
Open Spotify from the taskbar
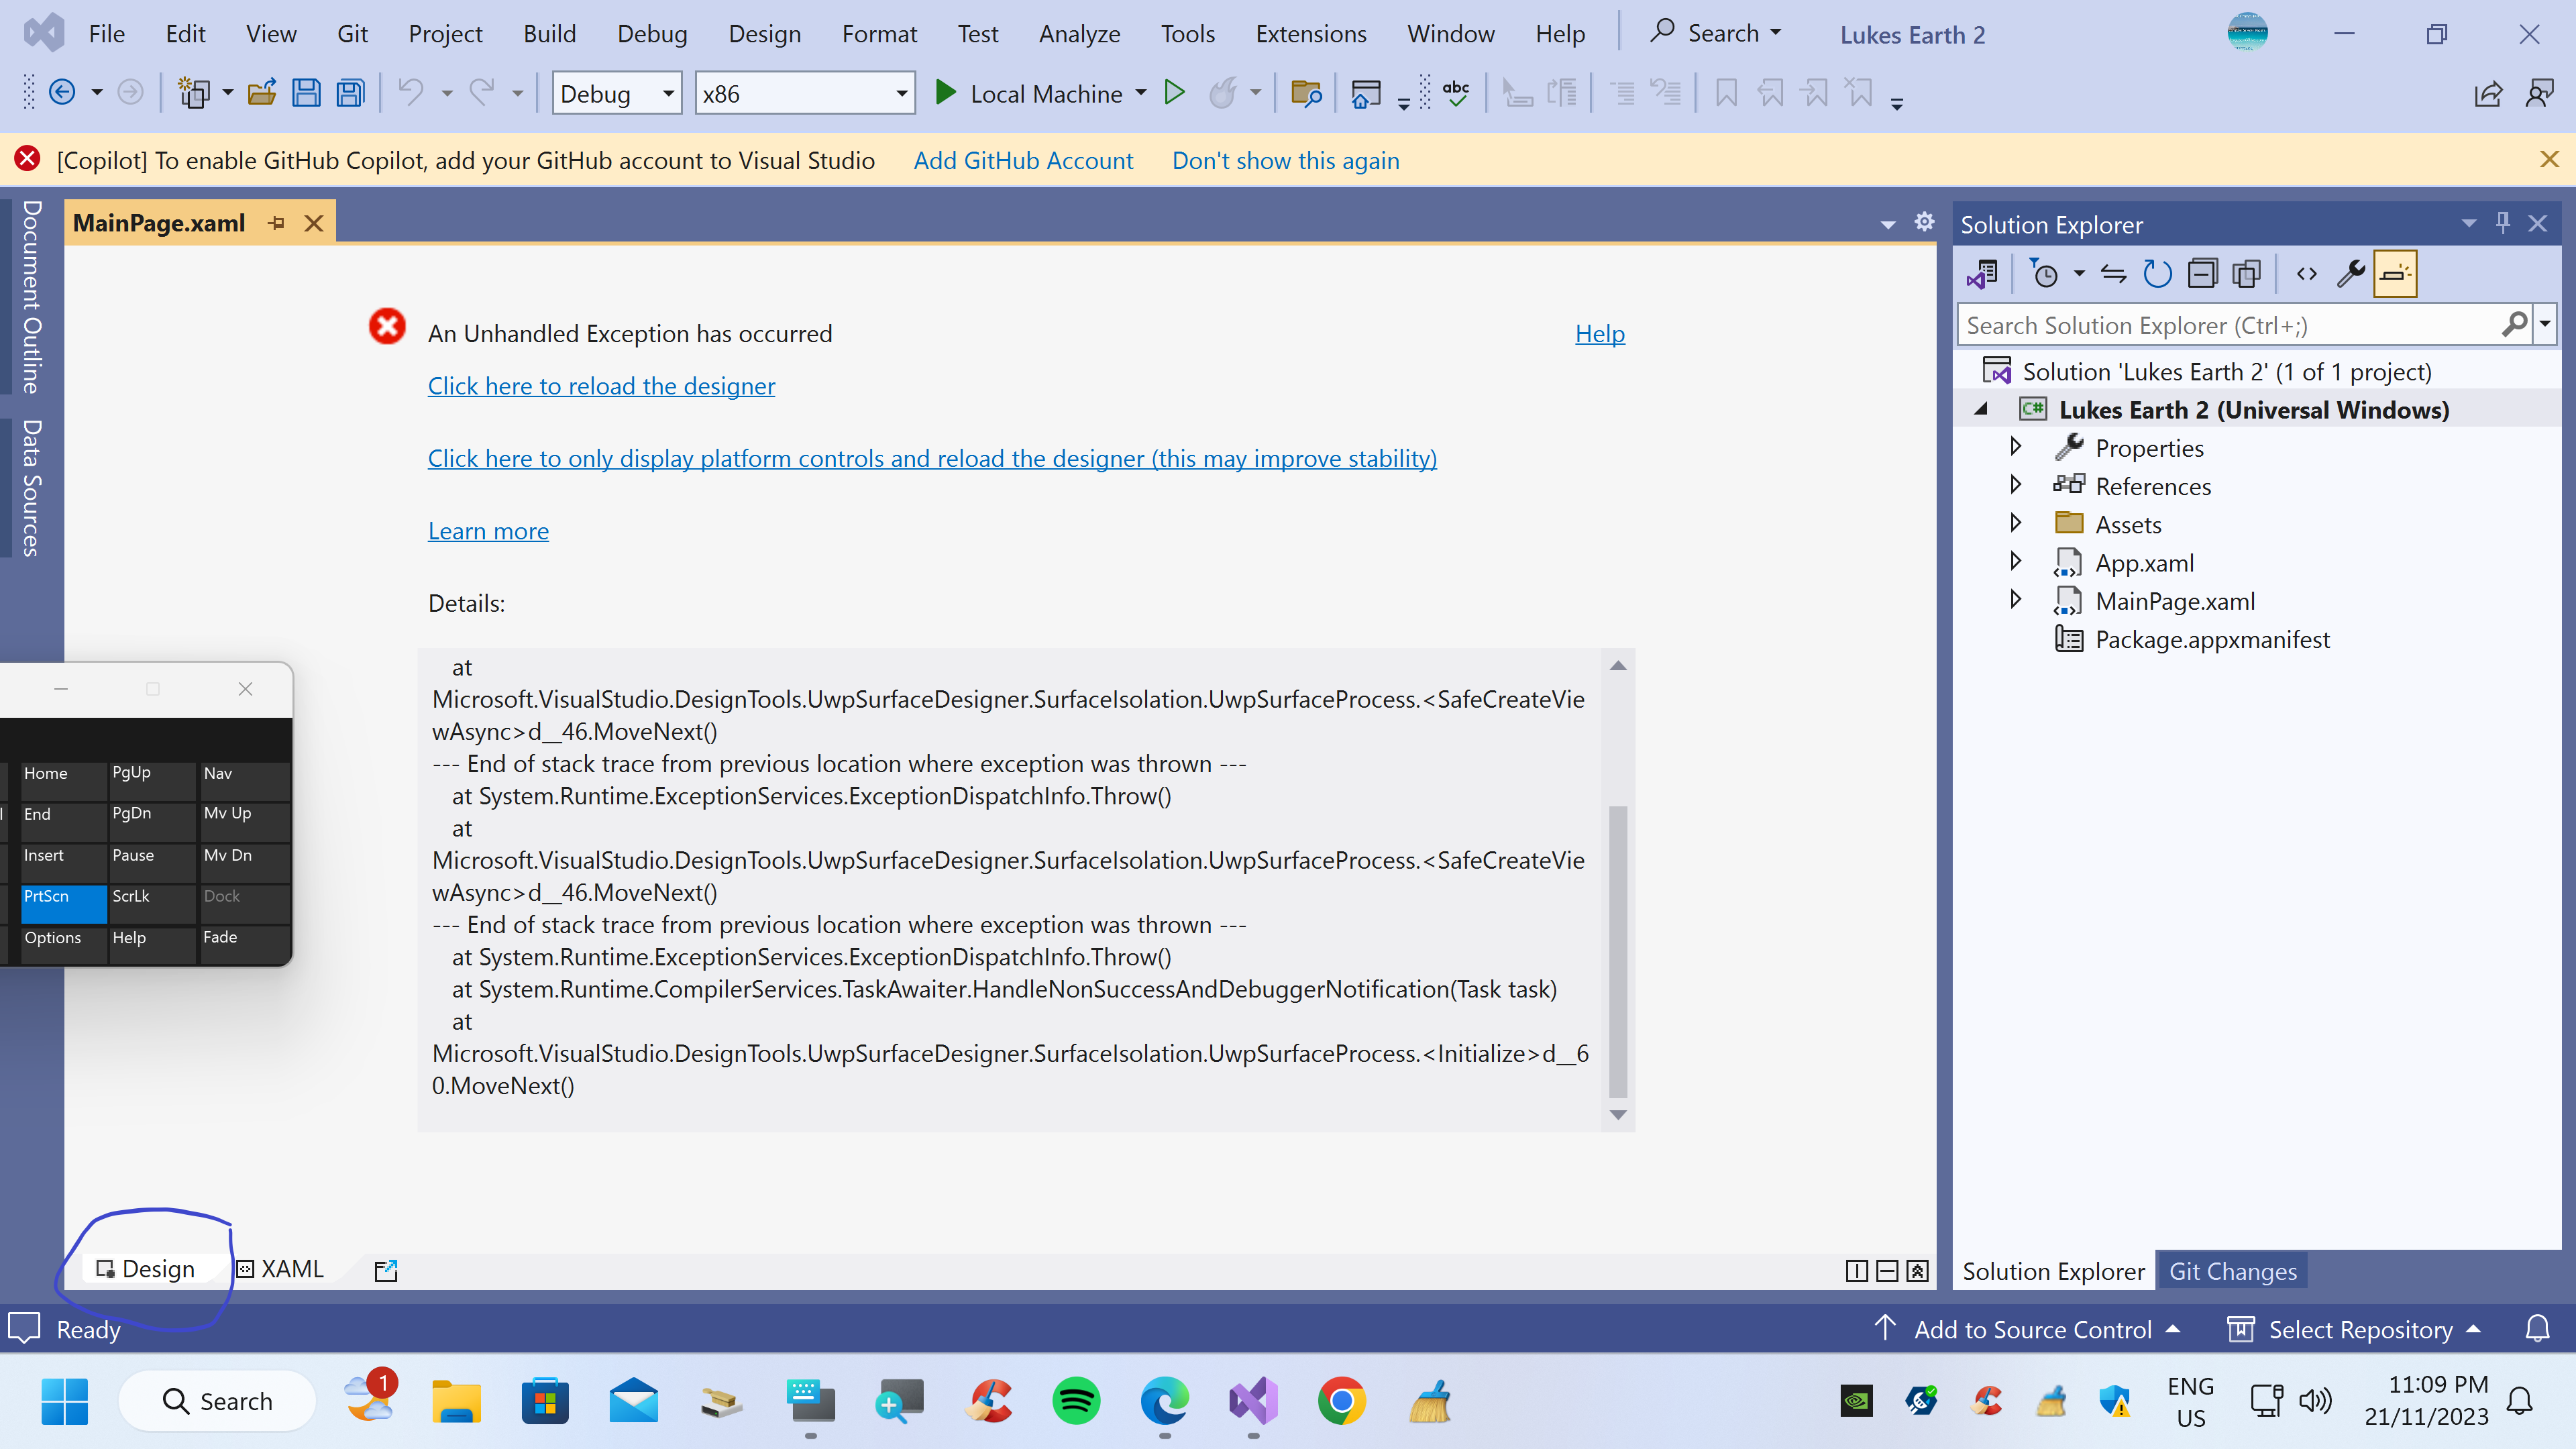(1076, 1401)
